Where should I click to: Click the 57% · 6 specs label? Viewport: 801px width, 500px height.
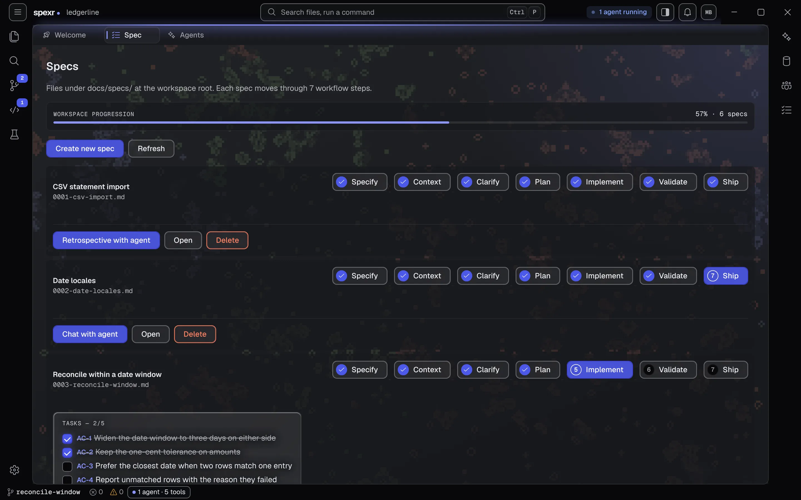pos(721,114)
